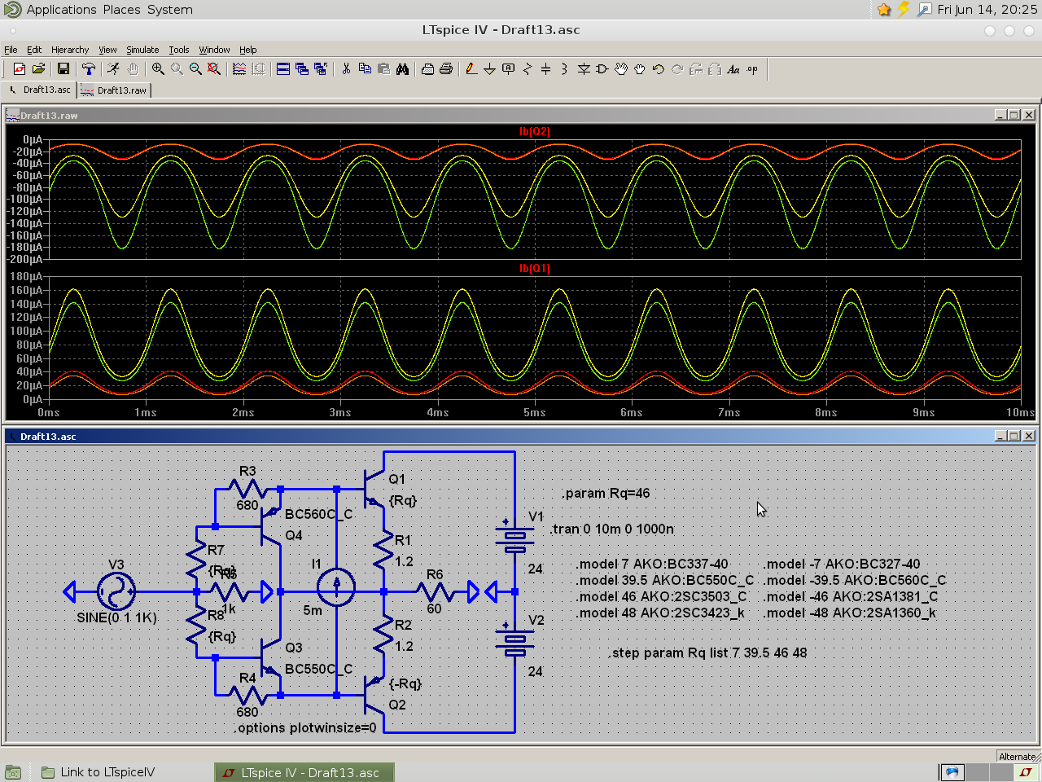Click the V3 sine voltage source symbol
This screenshot has height=782, width=1042.
(116, 591)
